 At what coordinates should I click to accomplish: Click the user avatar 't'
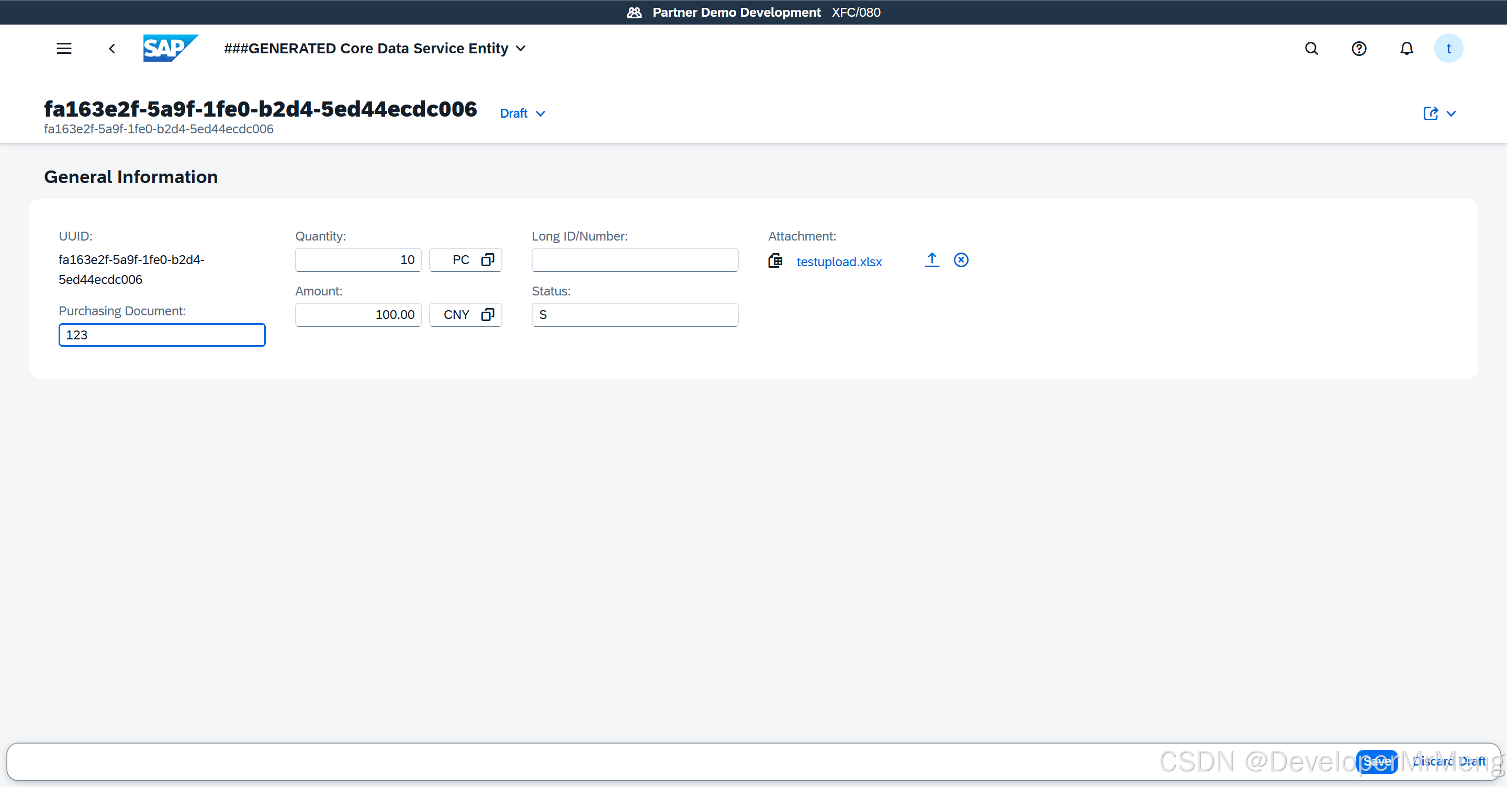point(1448,49)
